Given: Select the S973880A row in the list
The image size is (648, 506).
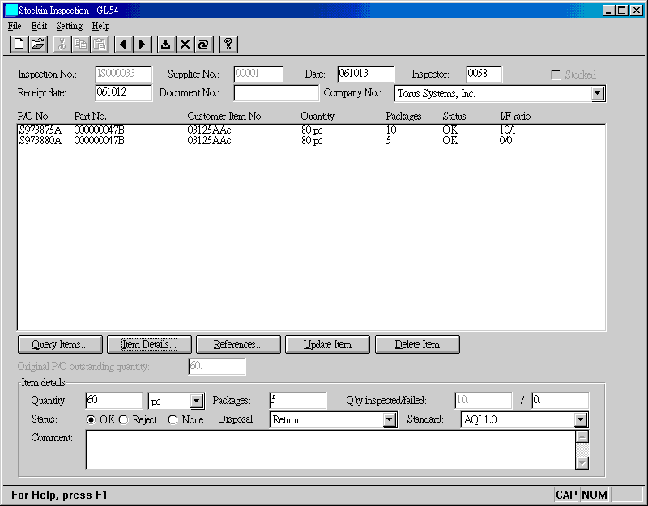Looking at the screenshot, I should click(x=39, y=141).
